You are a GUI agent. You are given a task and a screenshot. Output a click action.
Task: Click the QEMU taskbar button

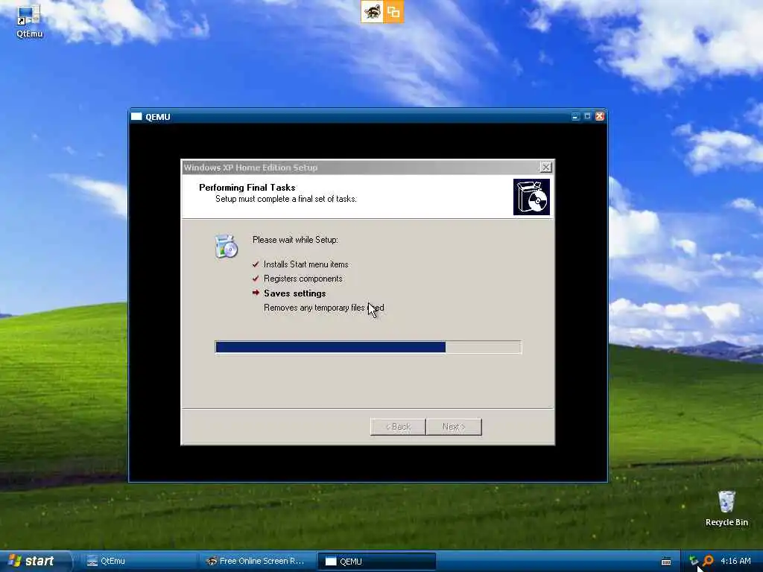(x=376, y=562)
